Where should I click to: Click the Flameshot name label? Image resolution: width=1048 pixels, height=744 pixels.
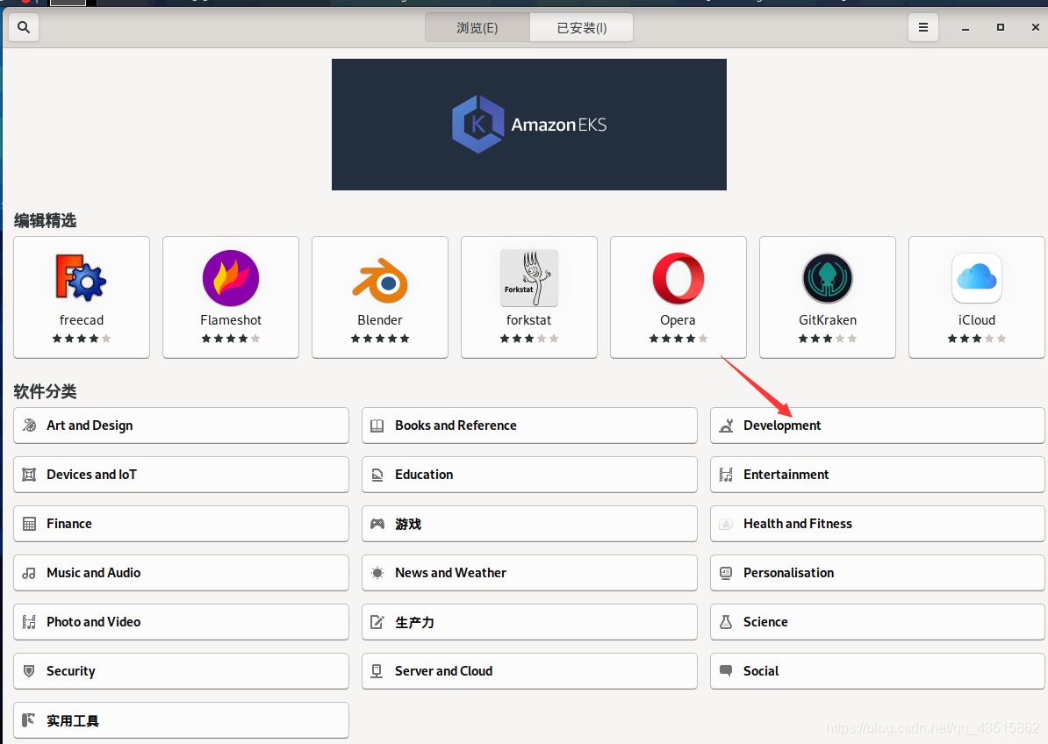(231, 320)
